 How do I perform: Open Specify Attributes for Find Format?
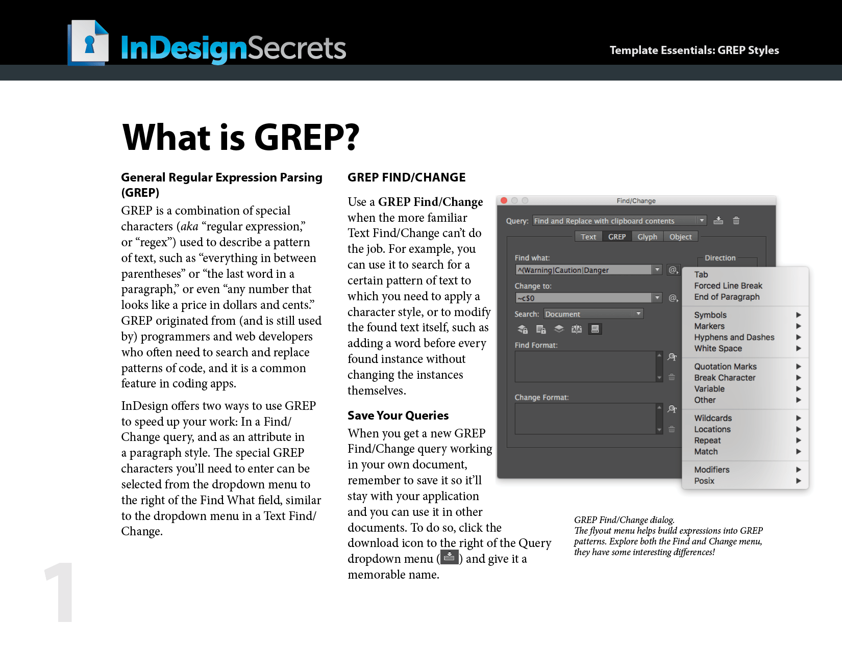673,357
